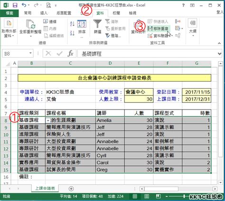225x201 pixels.
Task: Select cell containing 2017/11/15
Action: [x=197, y=92]
